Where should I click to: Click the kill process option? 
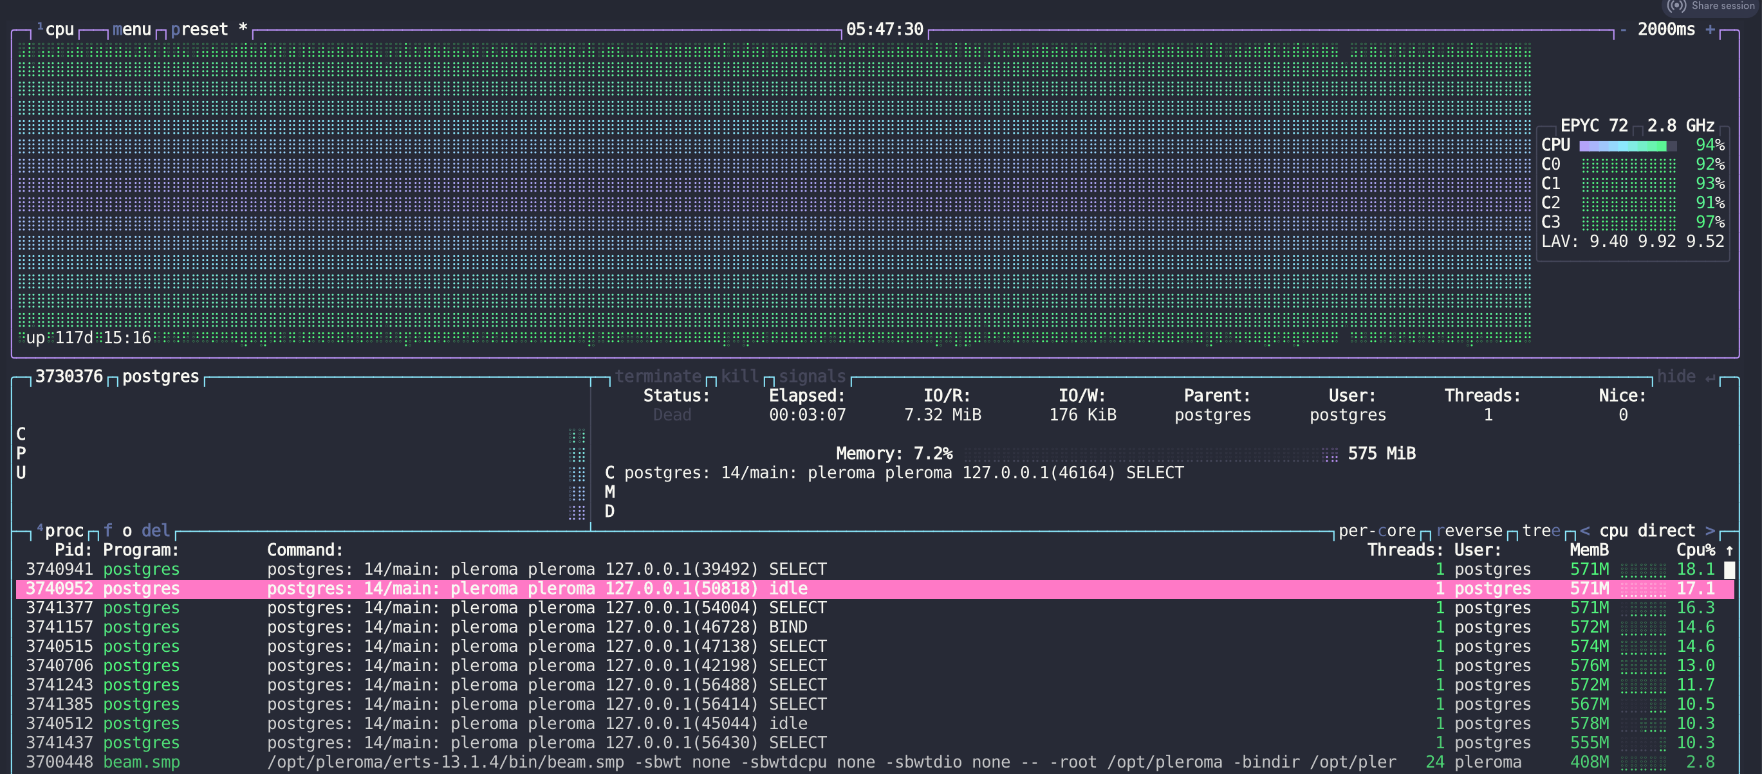[x=739, y=377]
